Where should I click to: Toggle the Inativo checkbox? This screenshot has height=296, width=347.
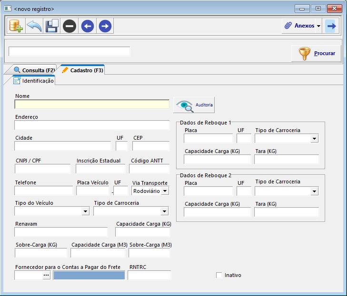219,275
